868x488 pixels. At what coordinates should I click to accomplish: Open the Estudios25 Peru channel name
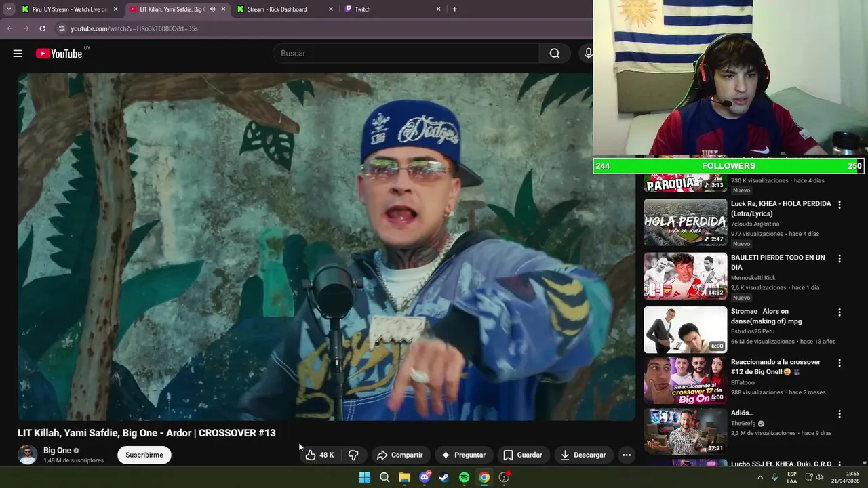752,331
